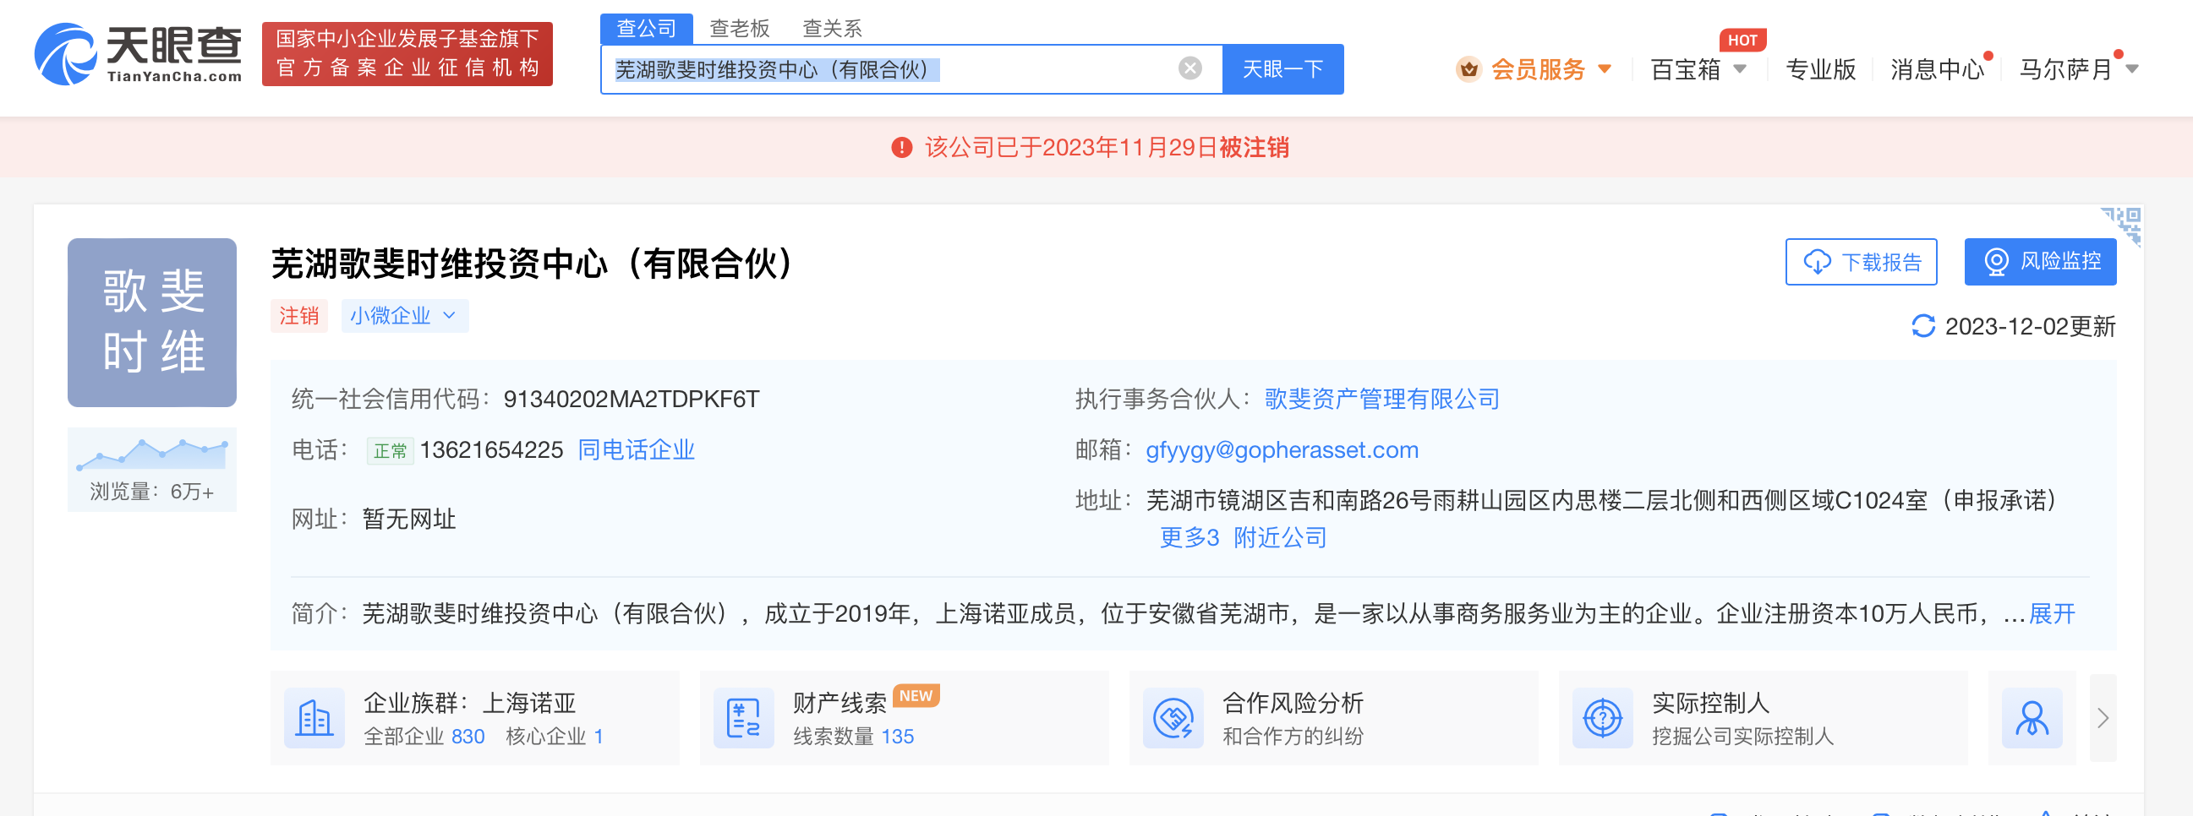
Task: Show 更多3 more addresses
Action: [x=1189, y=538]
